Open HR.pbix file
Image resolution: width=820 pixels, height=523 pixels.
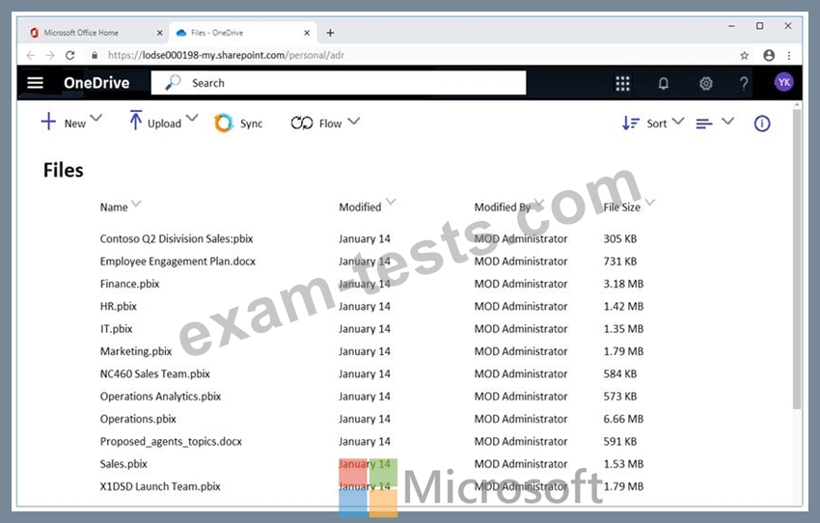(119, 307)
